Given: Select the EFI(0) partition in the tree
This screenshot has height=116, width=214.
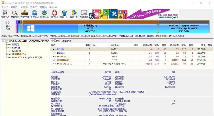Looking at the screenshot, I should (16, 44).
